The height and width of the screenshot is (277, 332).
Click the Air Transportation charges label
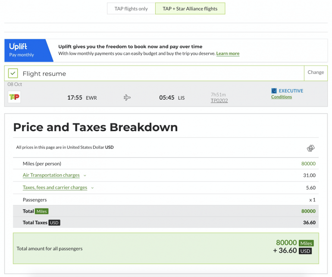tap(51, 175)
